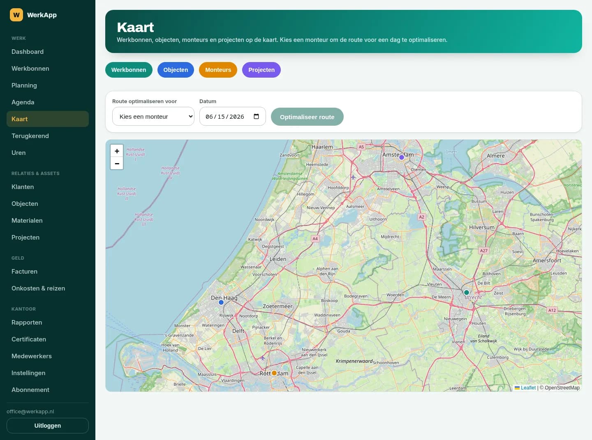Click the orange marker at Rotterdam

pos(274,373)
